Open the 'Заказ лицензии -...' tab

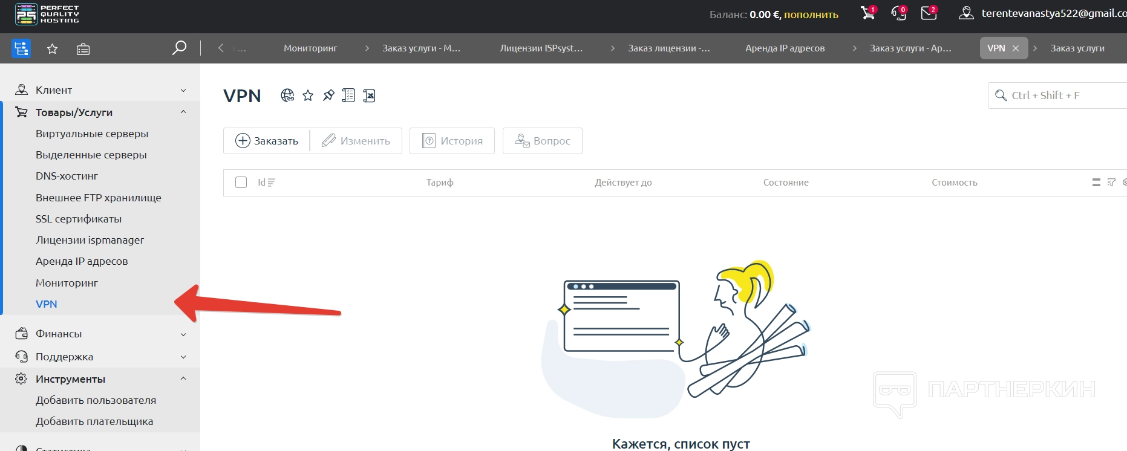coord(669,48)
